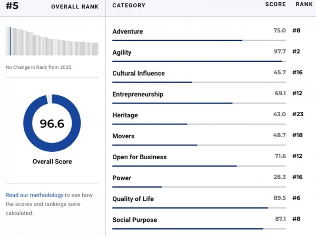Open the Read our methodology link
316x236 pixels.
(34, 195)
